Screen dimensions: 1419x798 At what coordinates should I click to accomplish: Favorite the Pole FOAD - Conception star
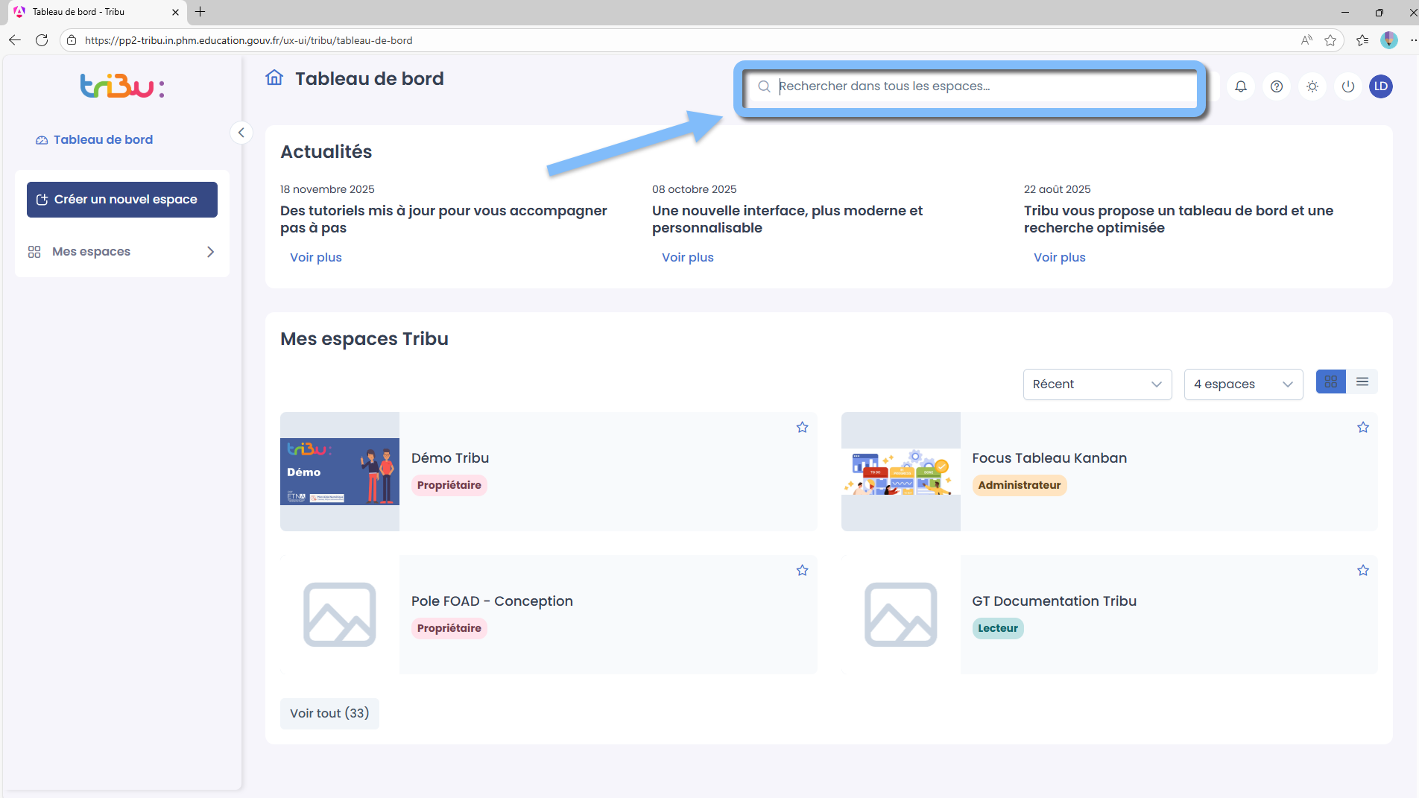[802, 570]
